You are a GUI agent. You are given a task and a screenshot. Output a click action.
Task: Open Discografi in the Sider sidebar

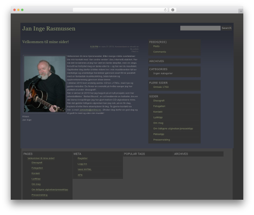159,101
